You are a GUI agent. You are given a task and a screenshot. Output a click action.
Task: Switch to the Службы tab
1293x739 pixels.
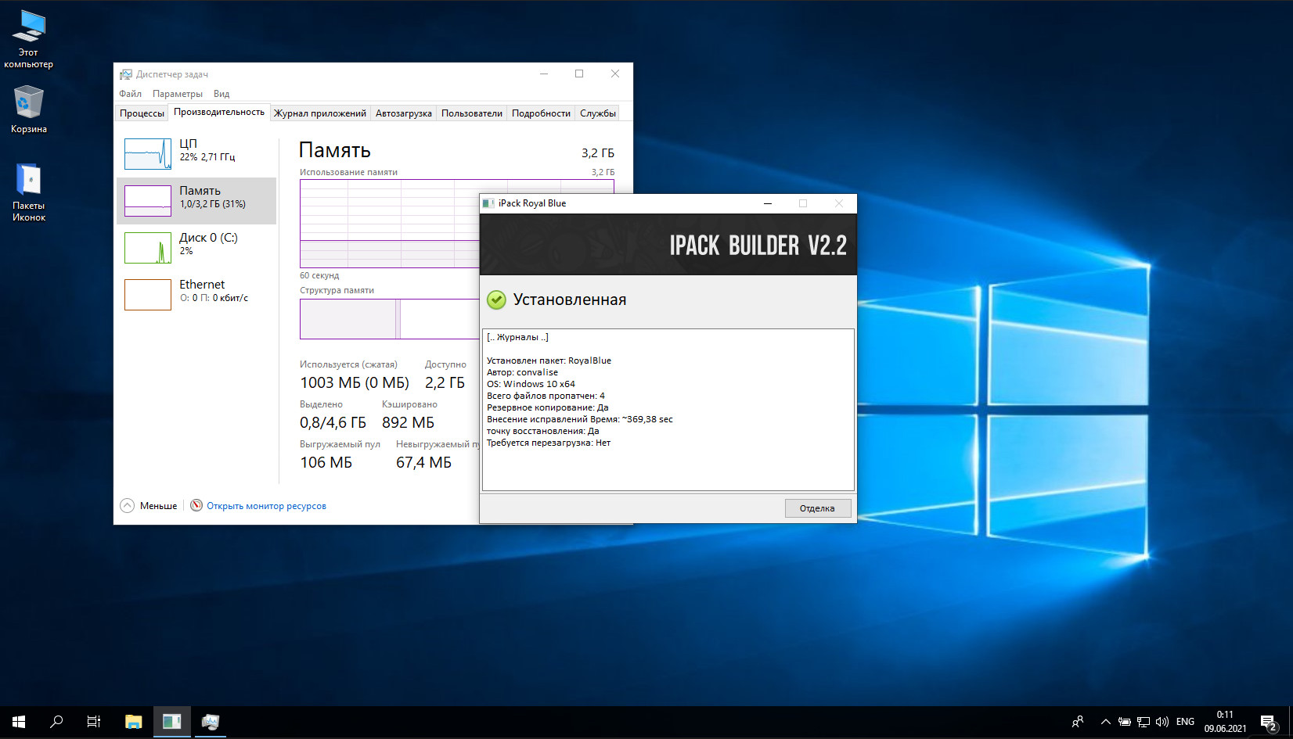(x=598, y=113)
